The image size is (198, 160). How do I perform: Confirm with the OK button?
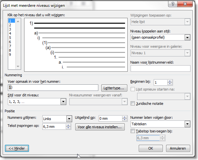tap(151, 148)
